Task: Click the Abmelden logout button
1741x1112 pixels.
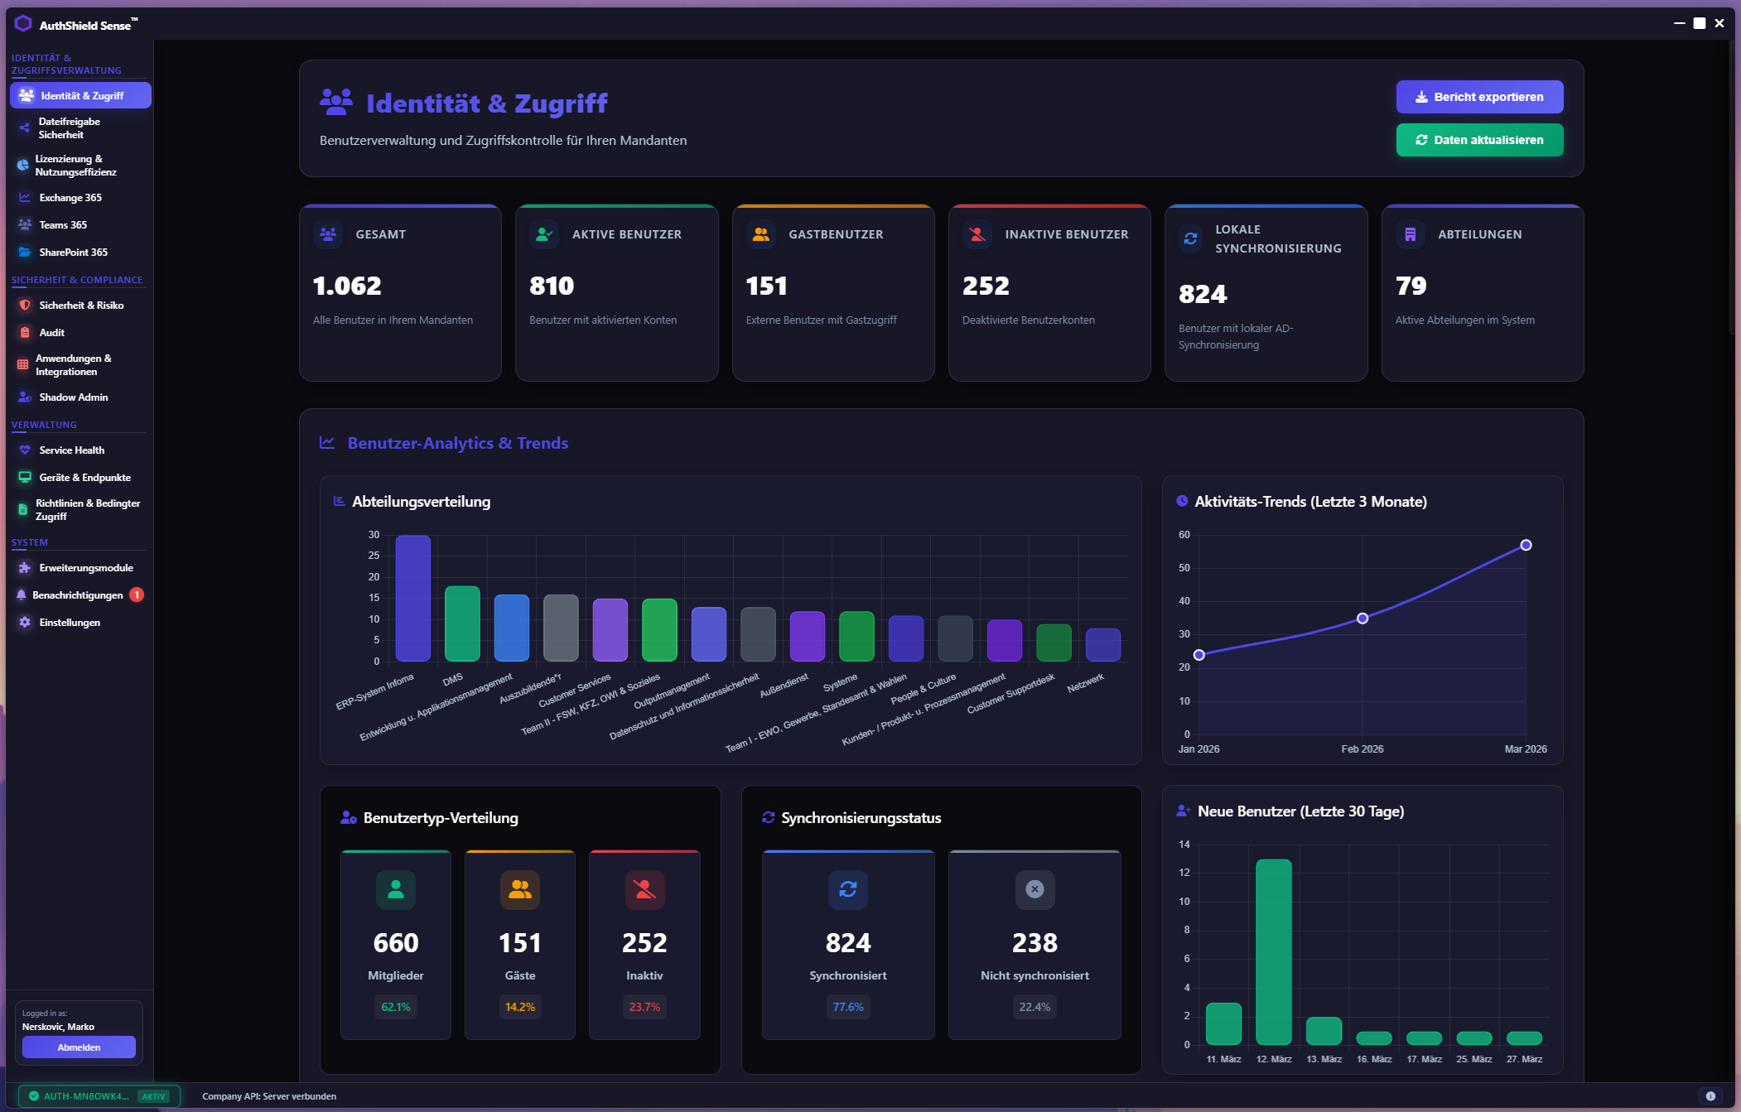Action: [79, 1047]
